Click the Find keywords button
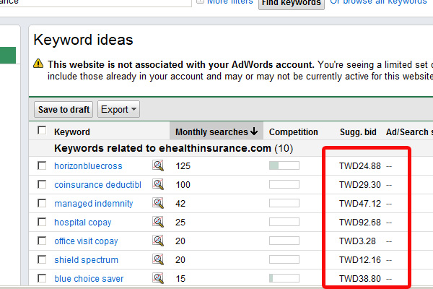This screenshot has width=433, height=289. (x=292, y=4)
